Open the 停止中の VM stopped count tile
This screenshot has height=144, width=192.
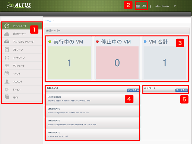pos(117,63)
